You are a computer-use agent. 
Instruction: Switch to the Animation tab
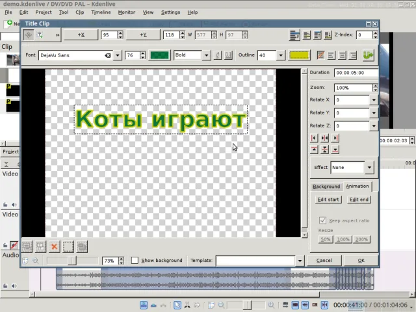(x=357, y=187)
